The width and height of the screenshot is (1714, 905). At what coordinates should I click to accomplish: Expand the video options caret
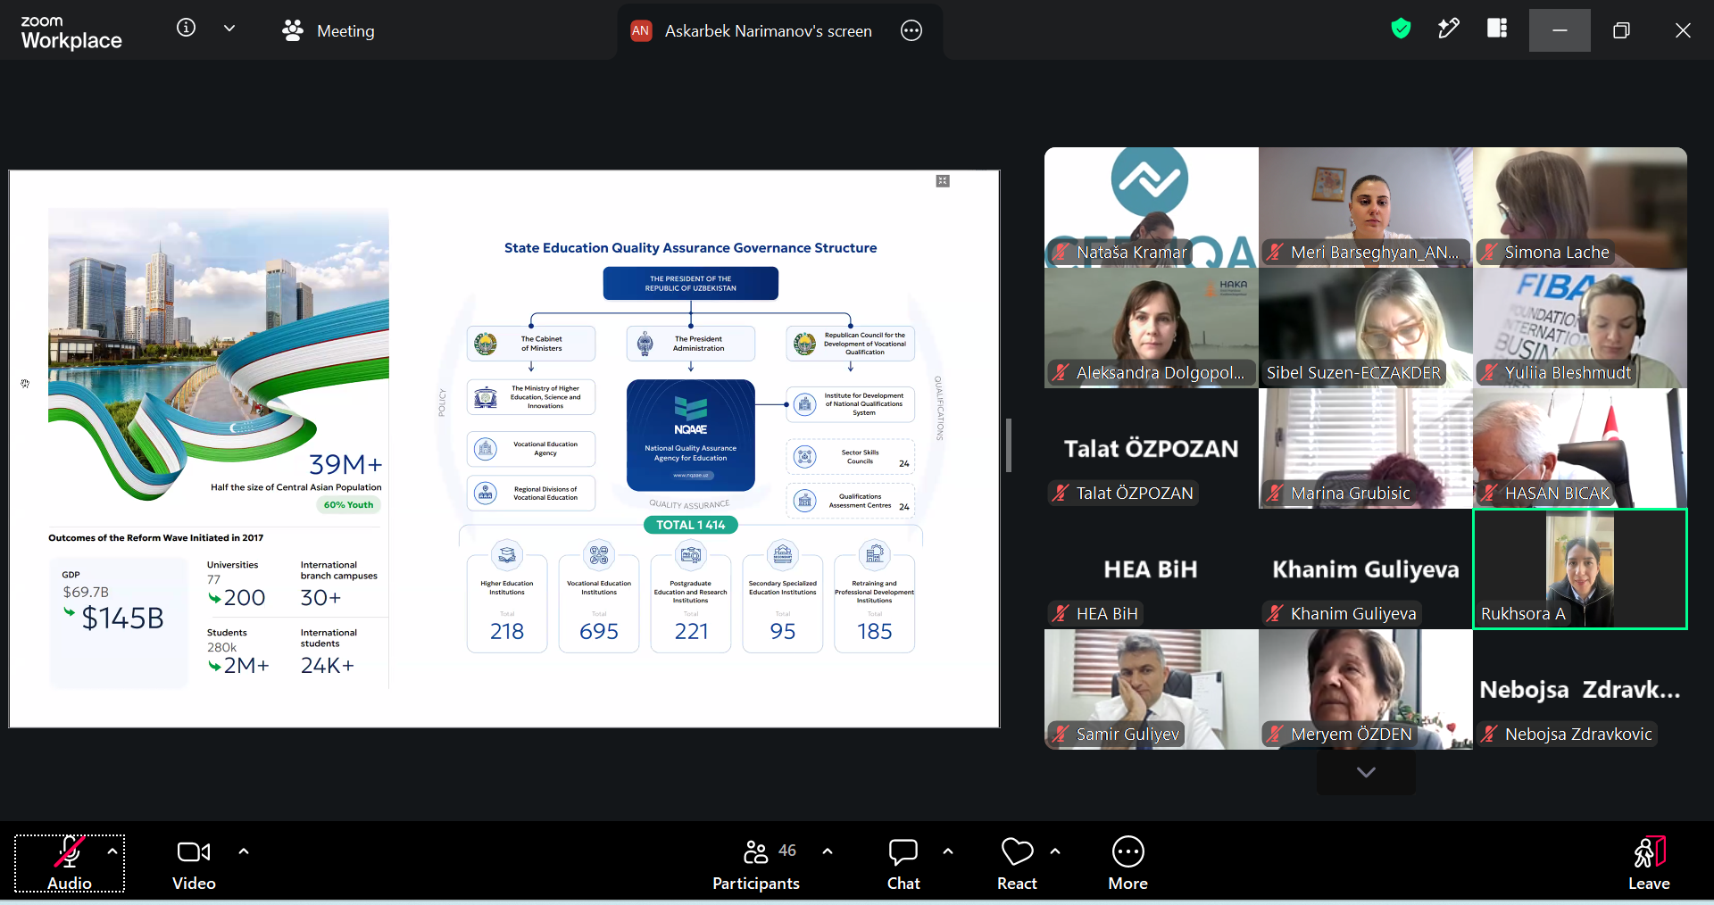click(244, 851)
